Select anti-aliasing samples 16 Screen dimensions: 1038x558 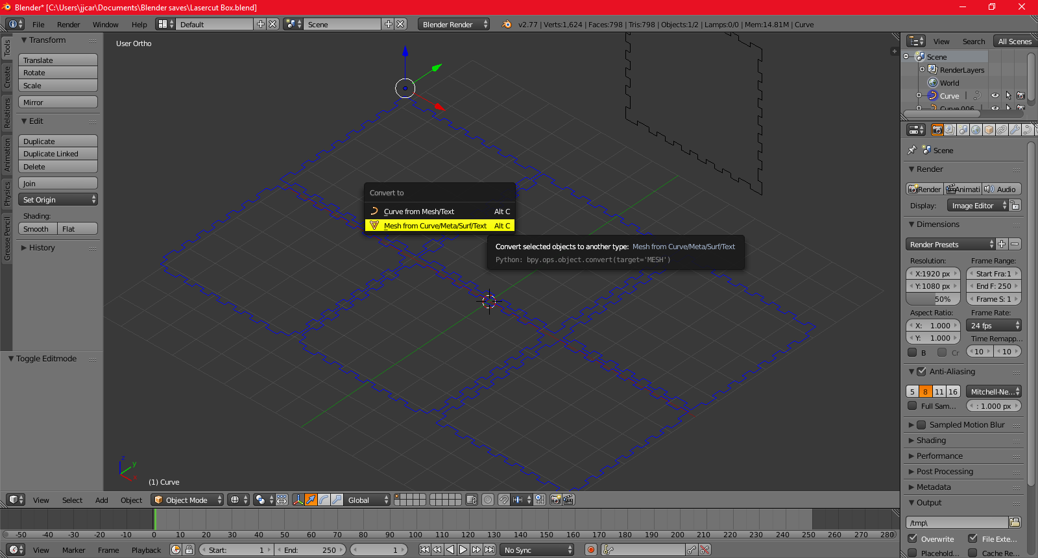(x=952, y=391)
